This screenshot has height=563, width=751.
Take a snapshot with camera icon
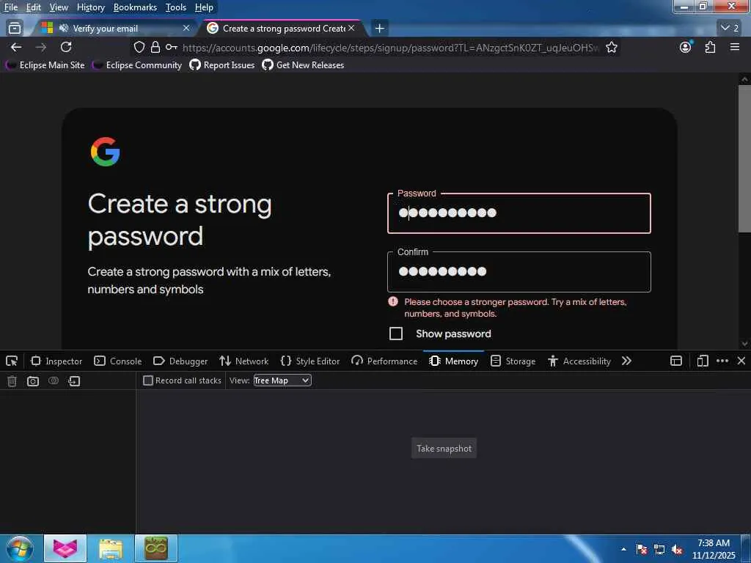(33, 381)
